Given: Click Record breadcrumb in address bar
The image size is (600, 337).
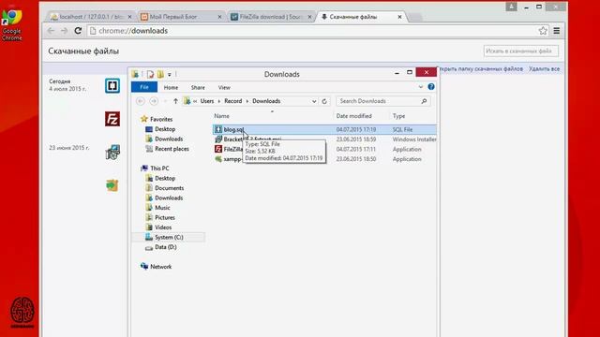Looking at the screenshot, I should pos(233,101).
